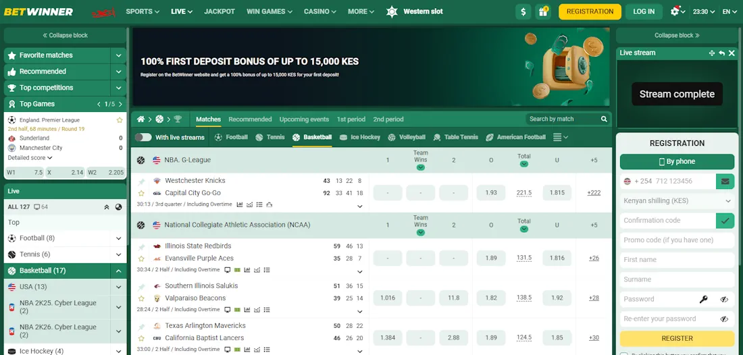The width and height of the screenshot is (743, 355).
Task: Expand the Recommended sidebar section
Action: pyautogui.click(x=118, y=72)
